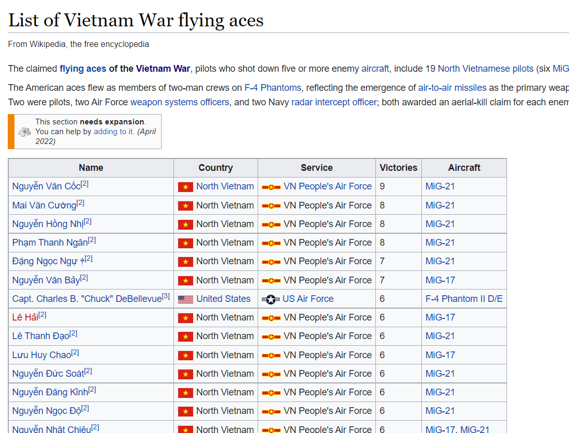This screenshot has width=569, height=433.
Task: Click reference [3] next to DeBellevue
Action: 166,296
